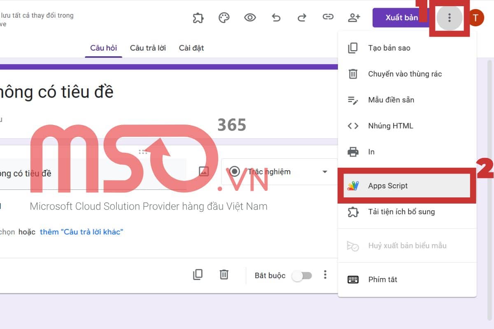Click the Xuất bản publish button
The image size is (494, 329).
click(401, 18)
